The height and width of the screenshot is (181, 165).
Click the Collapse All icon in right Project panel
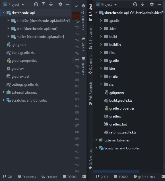coord(143,5)
